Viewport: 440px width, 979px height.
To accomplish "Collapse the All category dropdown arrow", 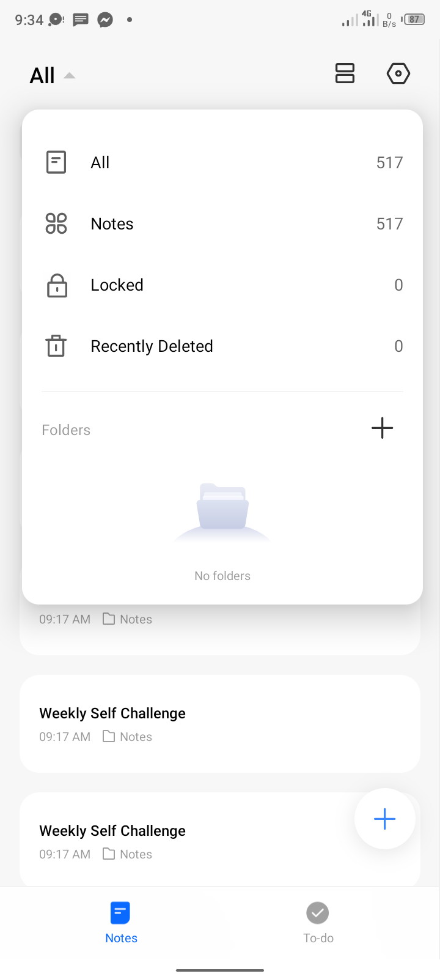I will (70, 76).
